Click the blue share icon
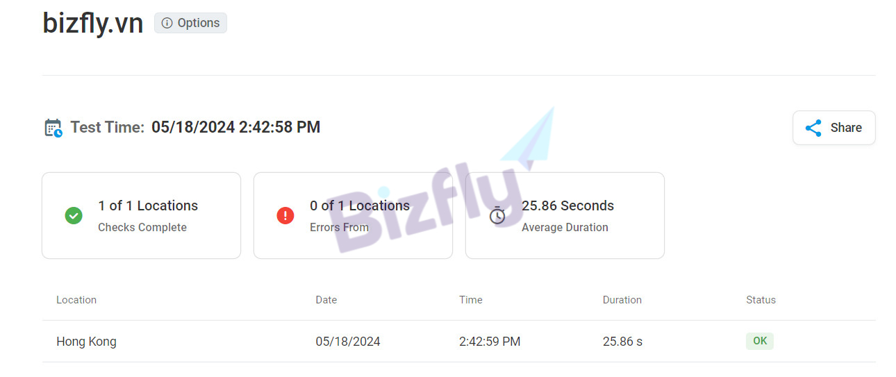896x377 pixels. coord(813,128)
